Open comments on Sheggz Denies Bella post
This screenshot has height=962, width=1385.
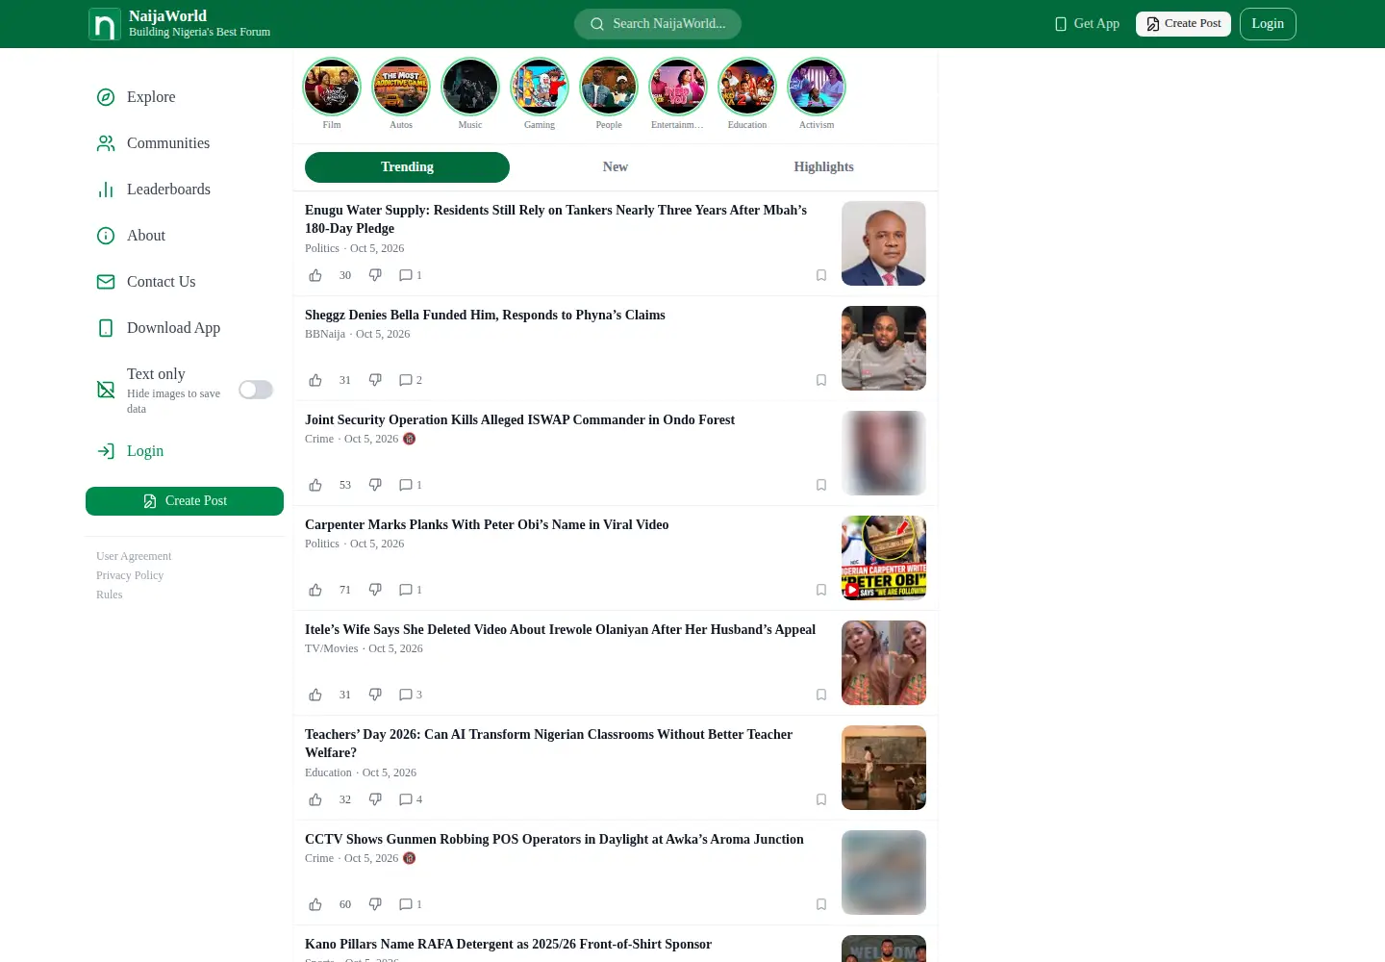411,380
